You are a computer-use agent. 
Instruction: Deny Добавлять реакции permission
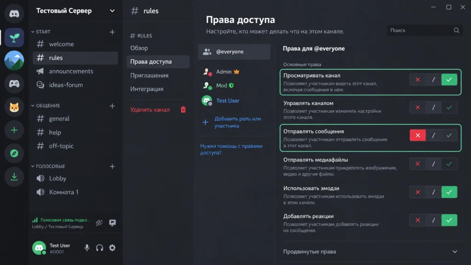coord(418,220)
